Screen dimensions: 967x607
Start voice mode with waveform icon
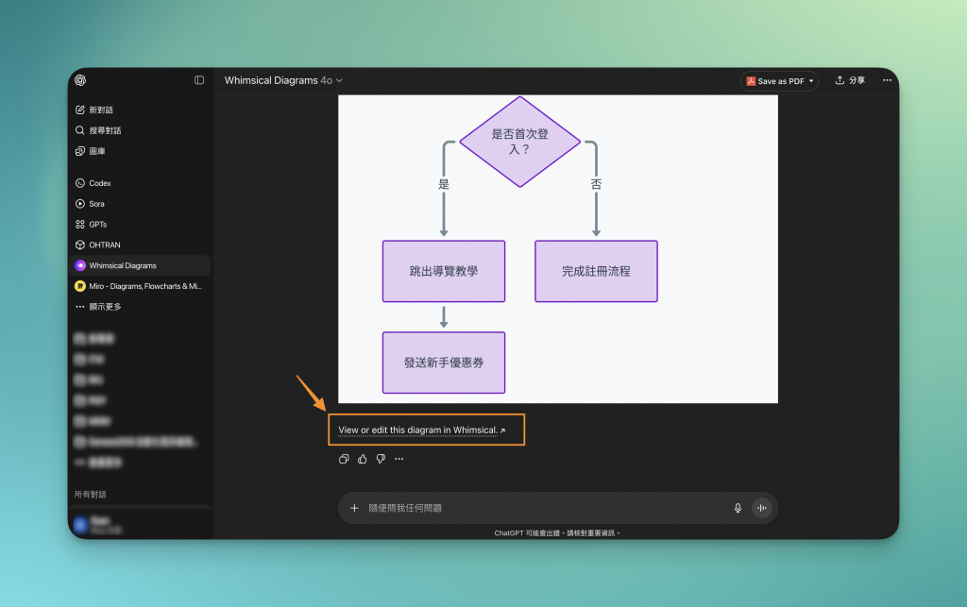tap(762, 508)
